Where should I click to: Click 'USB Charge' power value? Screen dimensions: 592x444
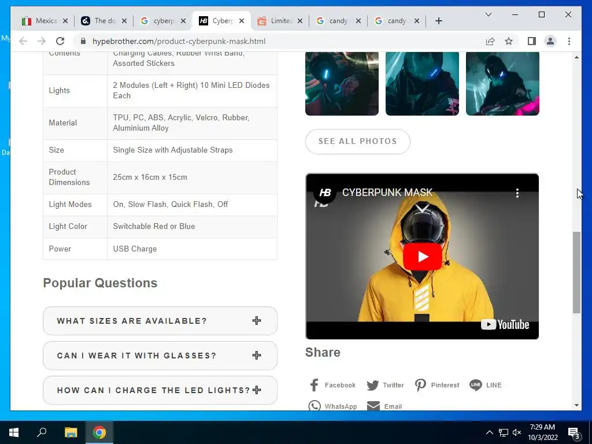coord(135,249)
